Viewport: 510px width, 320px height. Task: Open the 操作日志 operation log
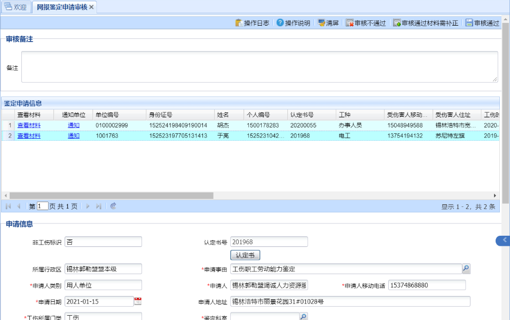click(x=253, y=23)
